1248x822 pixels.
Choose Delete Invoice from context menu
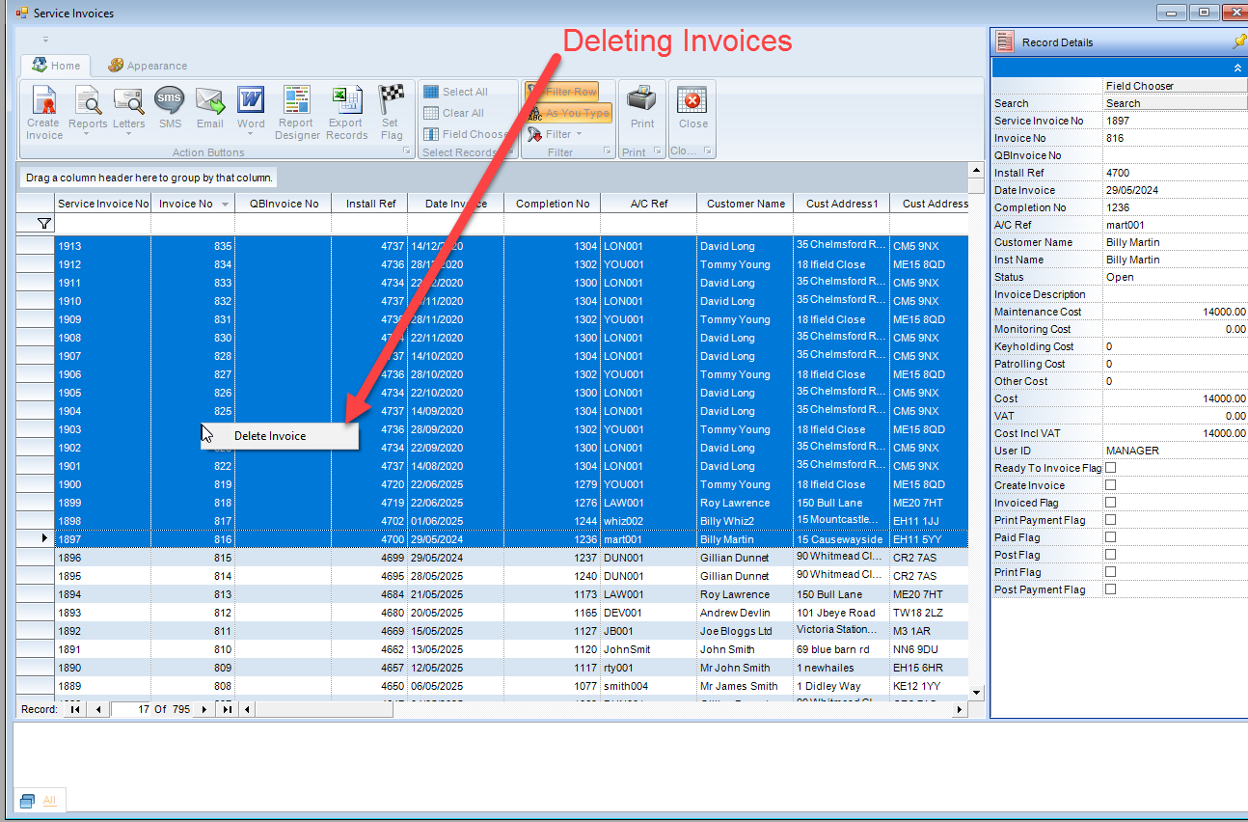point(270,436)
